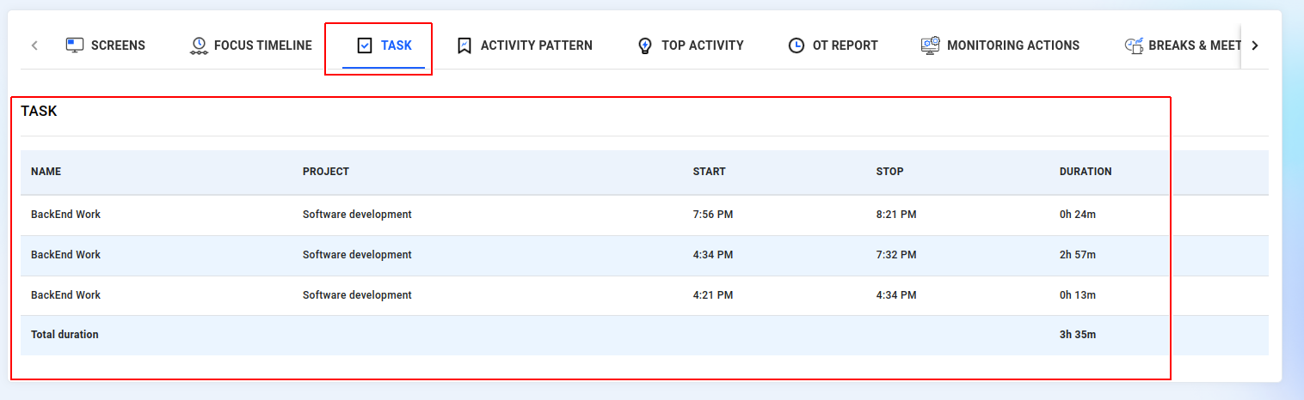Image resolution: width=1304 pixels, height=400 pixels.
Task: Click the Monitoring Actions gear-screen icon
Action: (930, 45)
